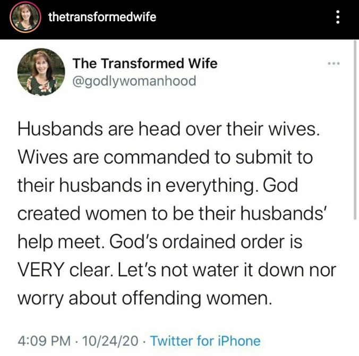Click The Transformed Wife tweet profile photo
The width and height of the screenshot is (359, 356).
(x=41, y=71)
